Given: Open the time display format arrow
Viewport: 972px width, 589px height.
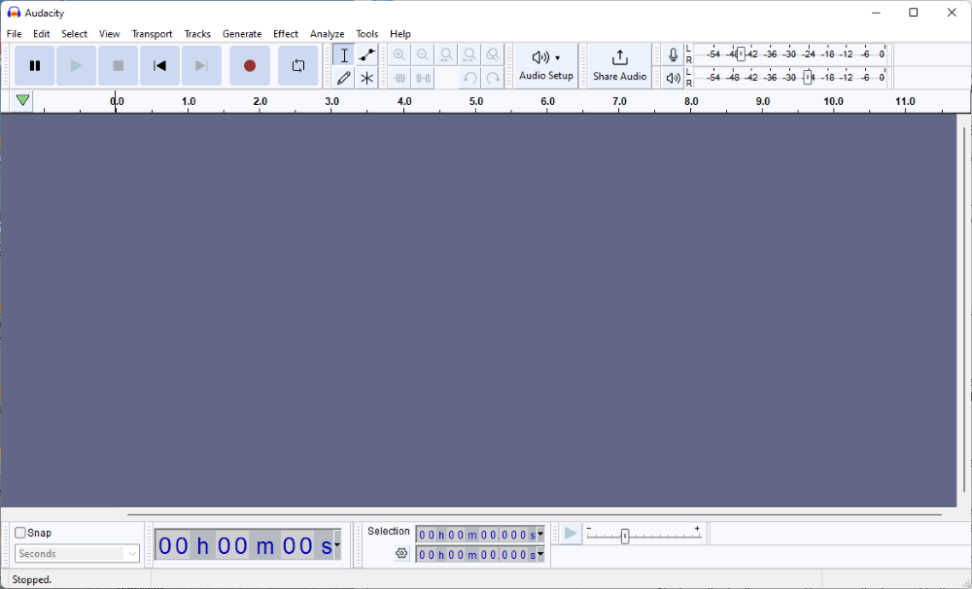Looking at the screenshot, I should [337, 545].
